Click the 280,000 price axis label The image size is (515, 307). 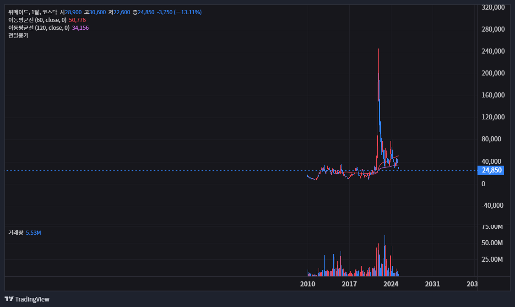[493, 29]
